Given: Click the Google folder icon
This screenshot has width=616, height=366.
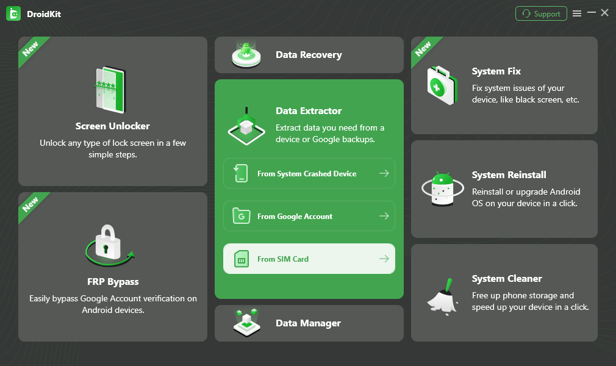Looking at the screenshot, I should tap(241, 216).
